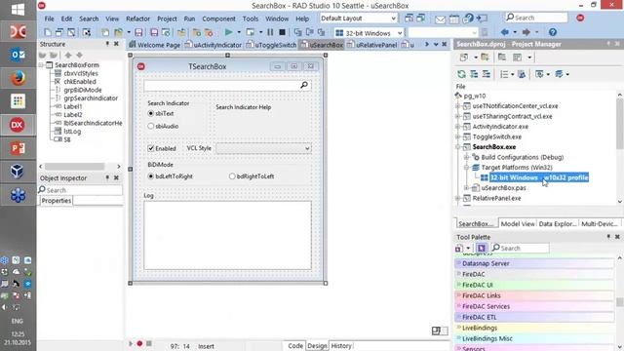Open PowerPoint from the Windows taskbar
624x351 pixels.
(x=18, y=148)
